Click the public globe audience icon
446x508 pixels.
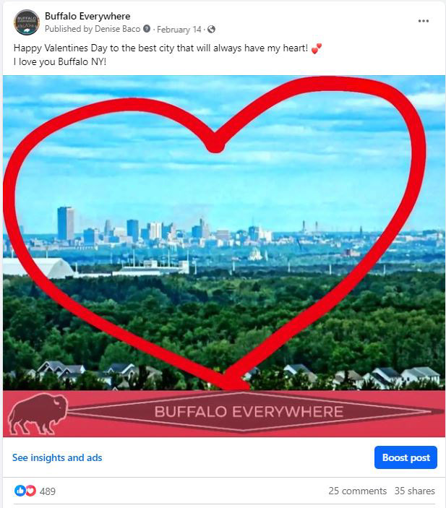[211, 30]
